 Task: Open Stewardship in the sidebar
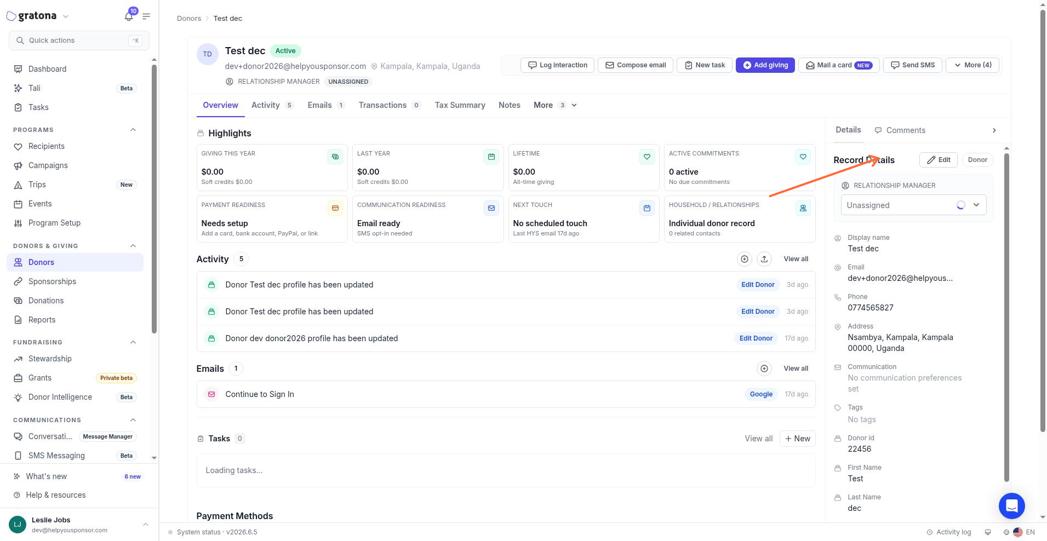[75, 359]
